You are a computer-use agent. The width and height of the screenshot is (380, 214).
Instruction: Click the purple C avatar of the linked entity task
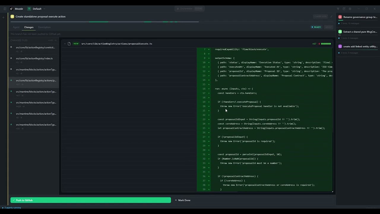point(340,46)
